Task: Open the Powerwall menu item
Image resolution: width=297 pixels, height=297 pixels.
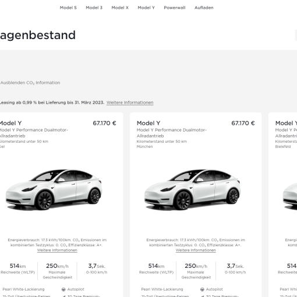Action: pyautogui.click(x=175, y=8)
